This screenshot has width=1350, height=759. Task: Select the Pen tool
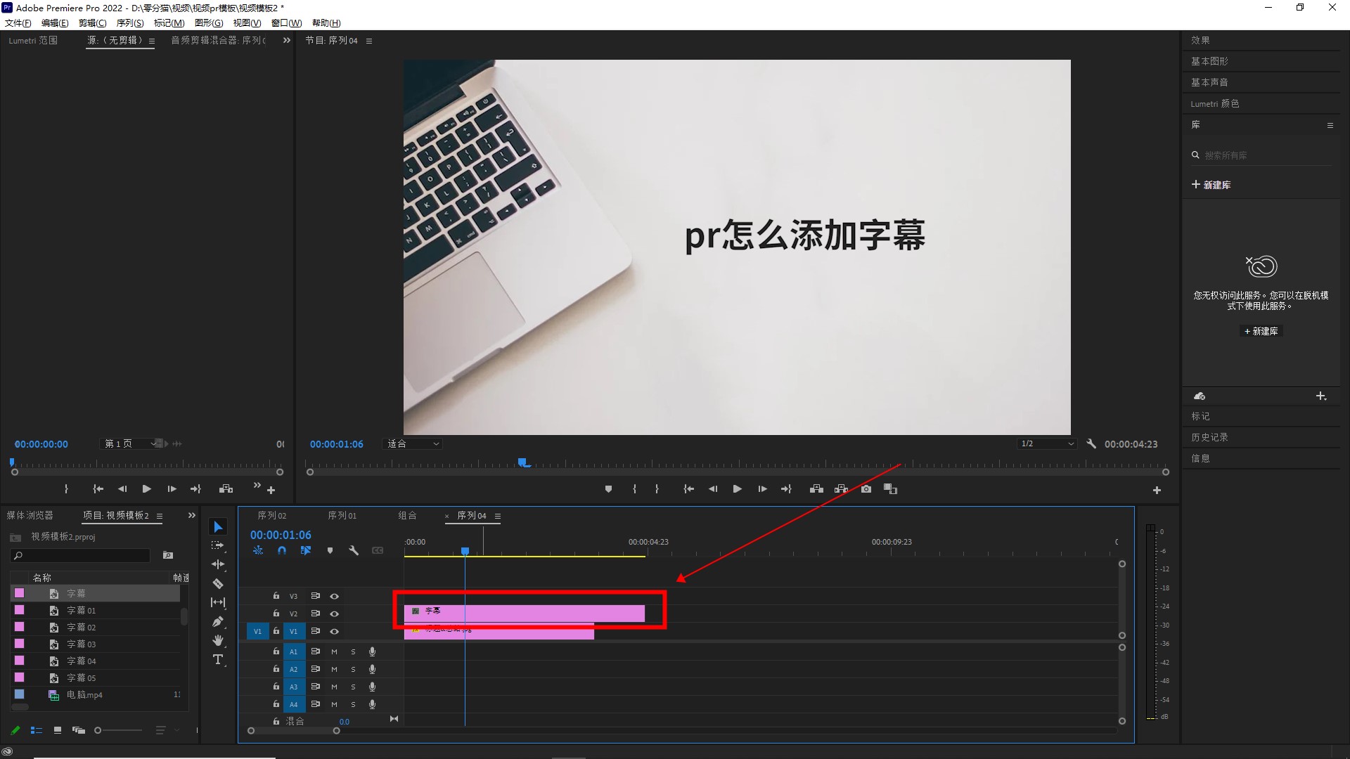218,621
